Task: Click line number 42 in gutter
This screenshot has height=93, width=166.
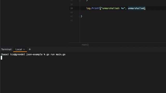Action: click(72, 20)
